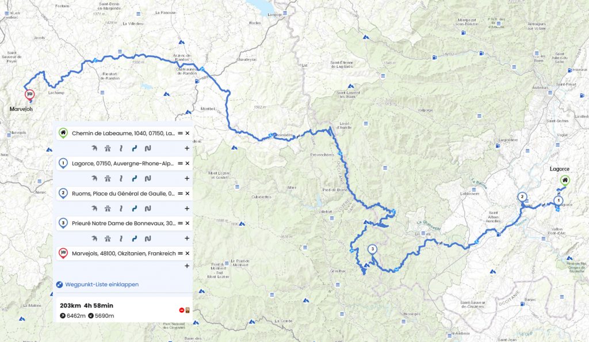The height and width of the screenshot is (342, 589).
Task: Edit the Chemin de Labeaume start address
Action: click(123, 133)
